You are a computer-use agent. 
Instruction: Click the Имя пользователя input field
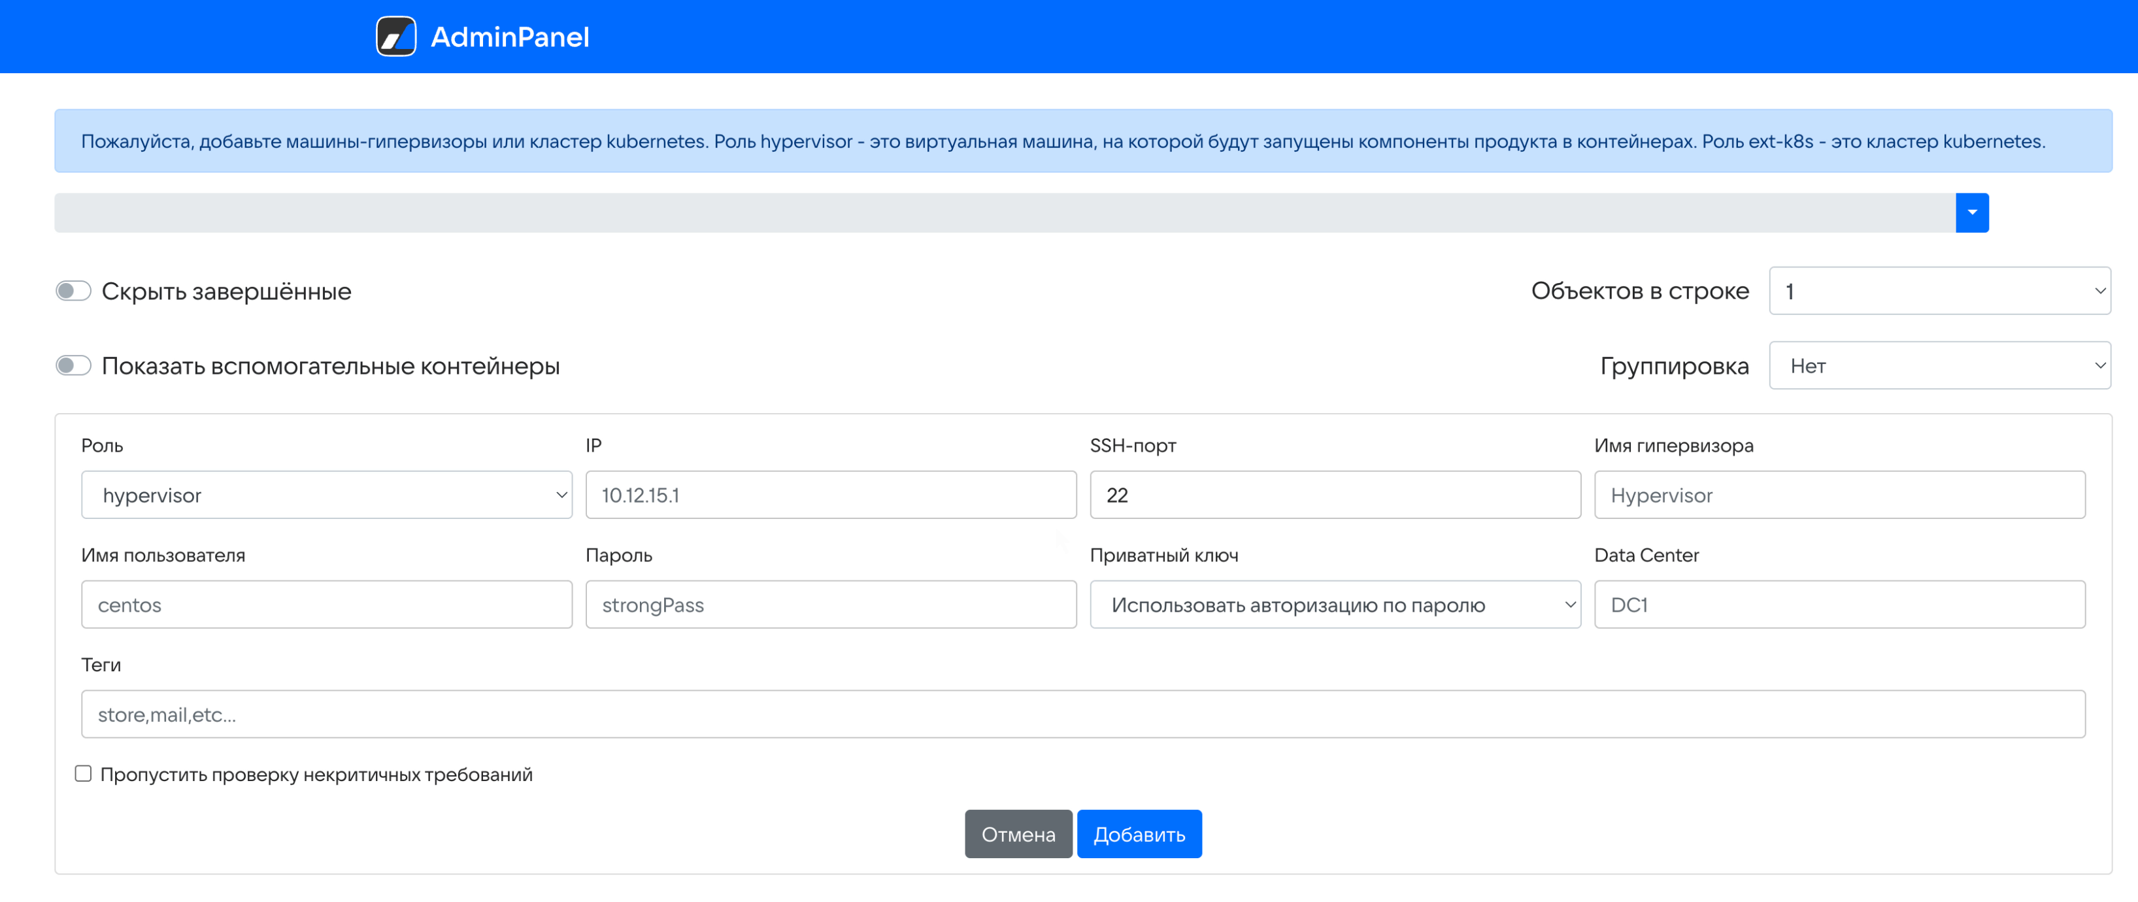coord(326,605)
